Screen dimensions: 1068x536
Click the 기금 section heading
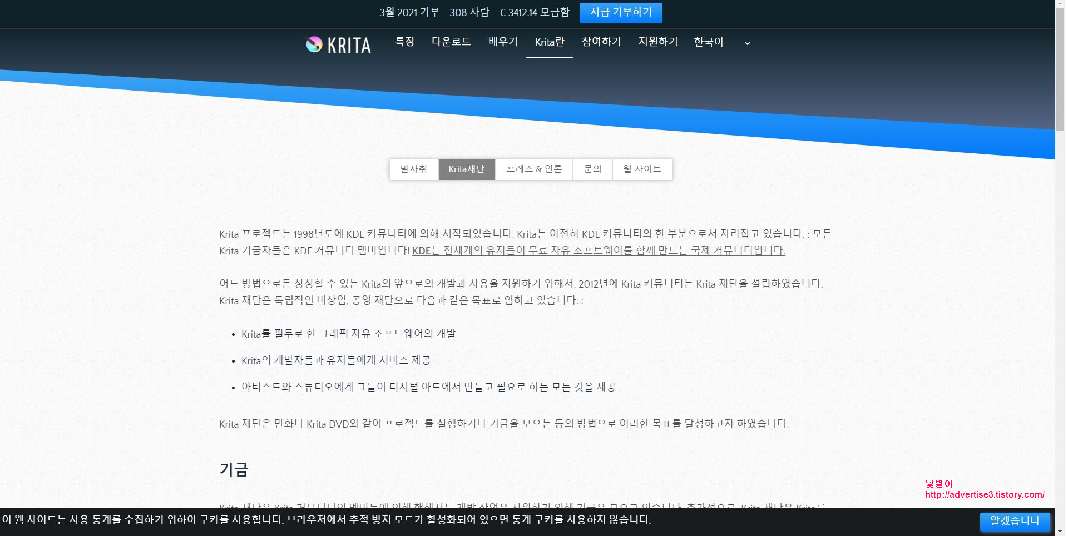tap(234, 470)
